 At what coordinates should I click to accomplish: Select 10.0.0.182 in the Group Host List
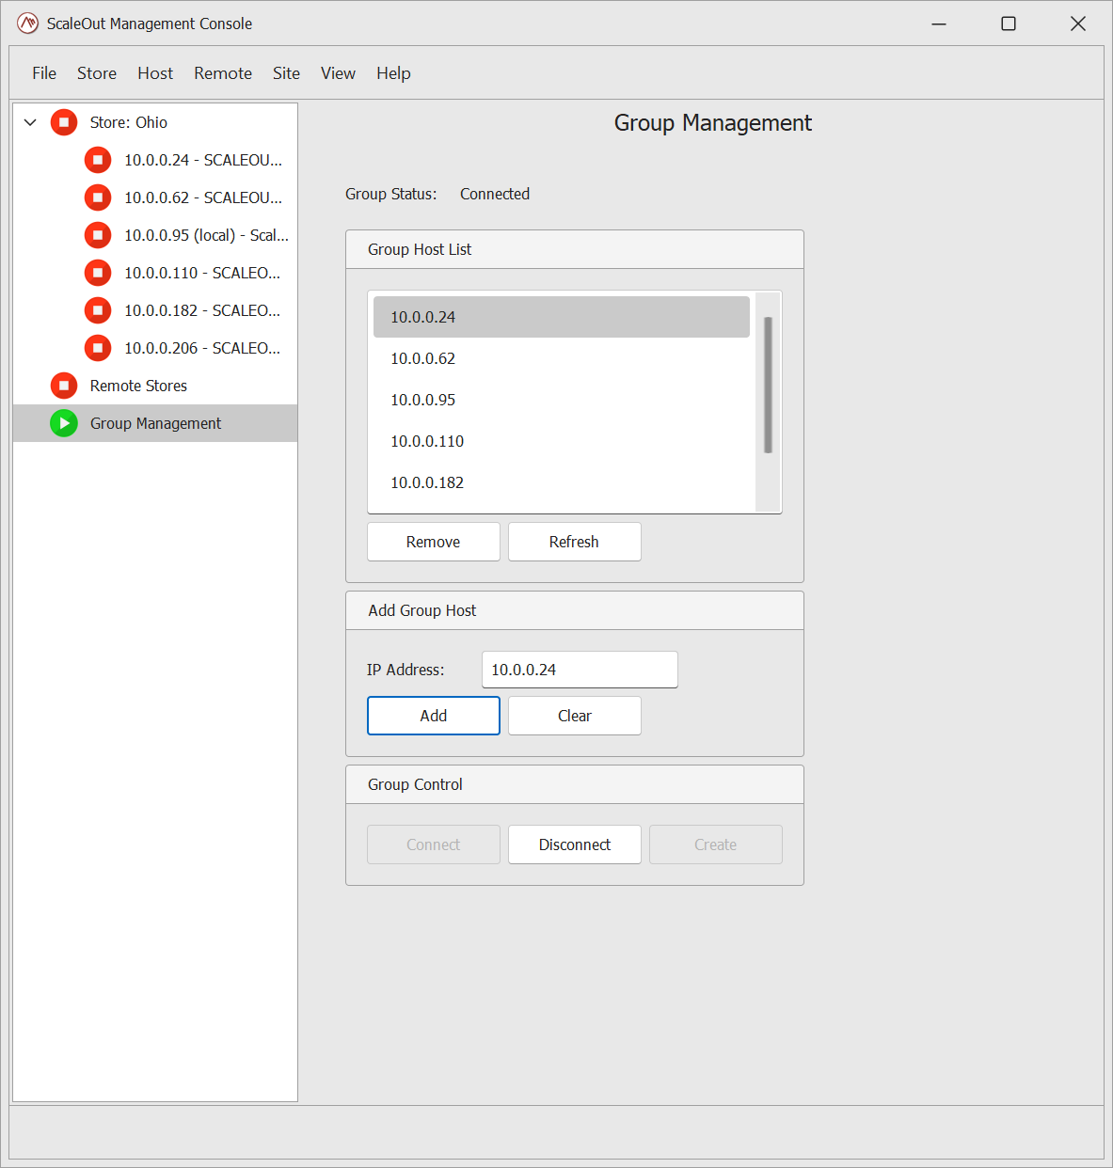pos(562,482)
